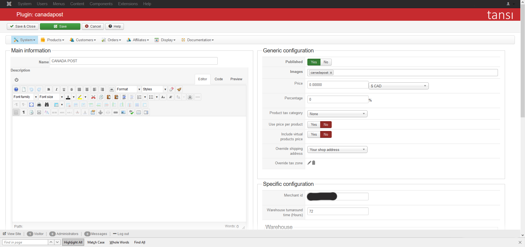Viewport: 525px width, 247px height.
Task: Expand the numbered list style arrow
Action: pyautogui.click(x=145, y=97)
